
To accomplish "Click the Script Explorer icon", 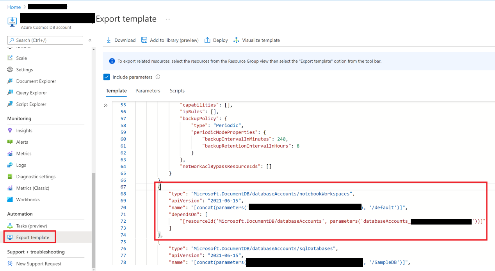I will coord(10,104).
